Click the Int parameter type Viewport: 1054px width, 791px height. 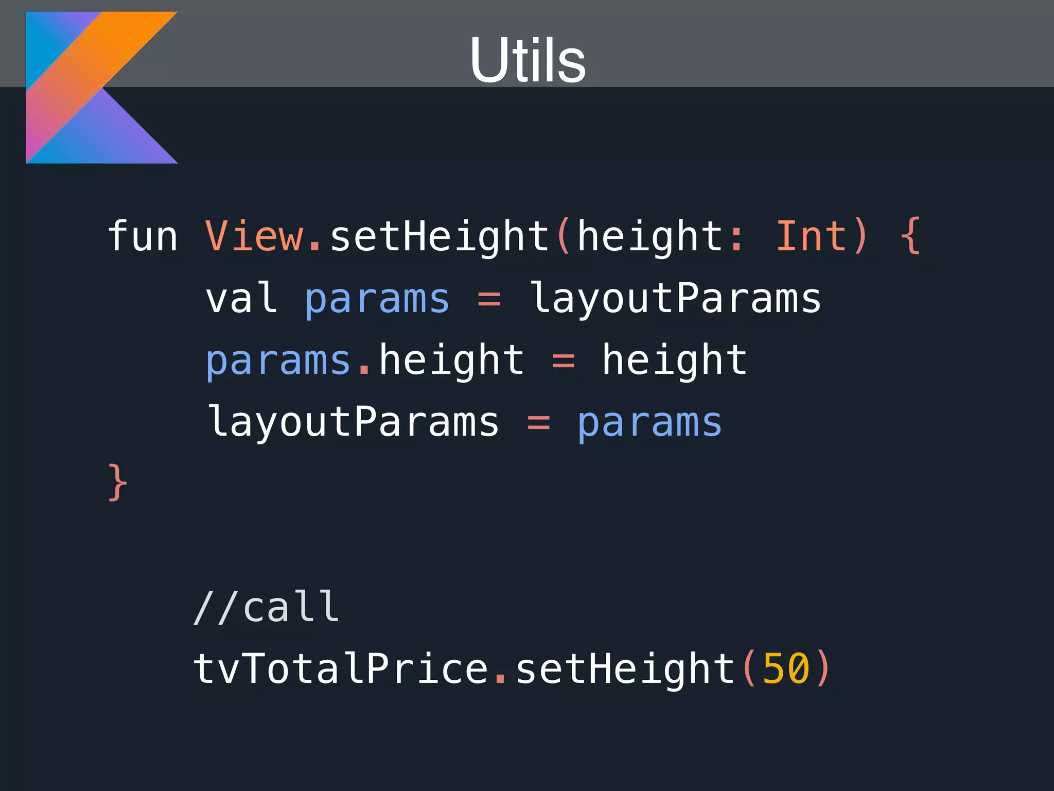[811, 236]
